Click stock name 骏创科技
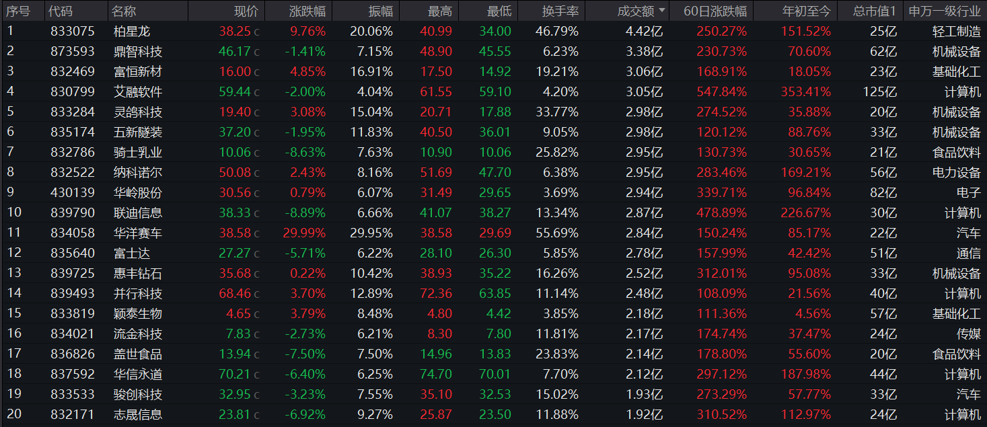The image size is (987, 427). click(x=138, y=394)
